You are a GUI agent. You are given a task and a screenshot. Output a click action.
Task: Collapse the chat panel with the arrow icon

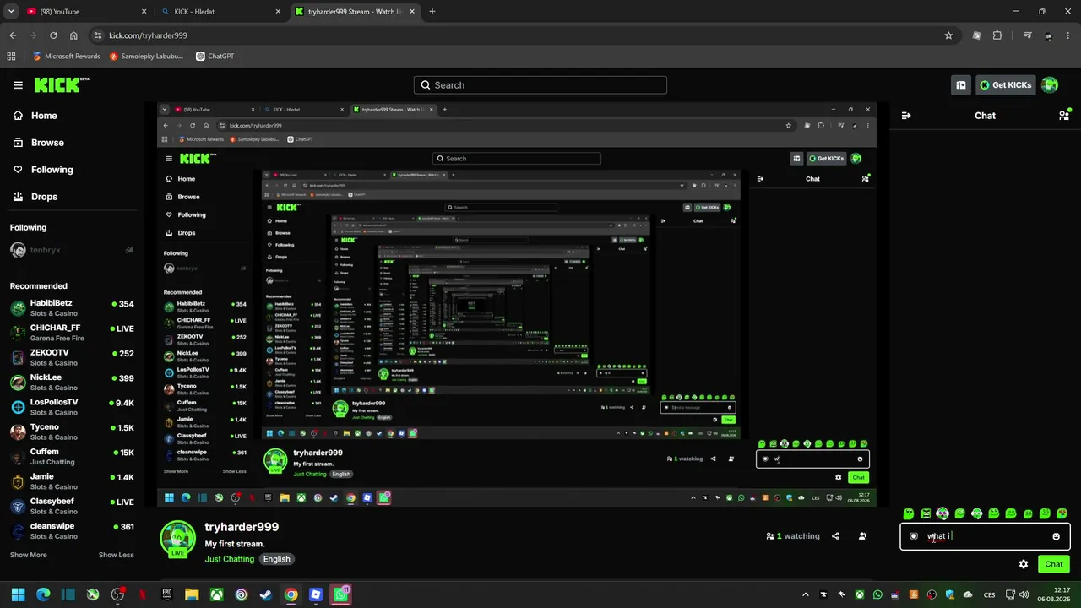(x=906, y=116)
